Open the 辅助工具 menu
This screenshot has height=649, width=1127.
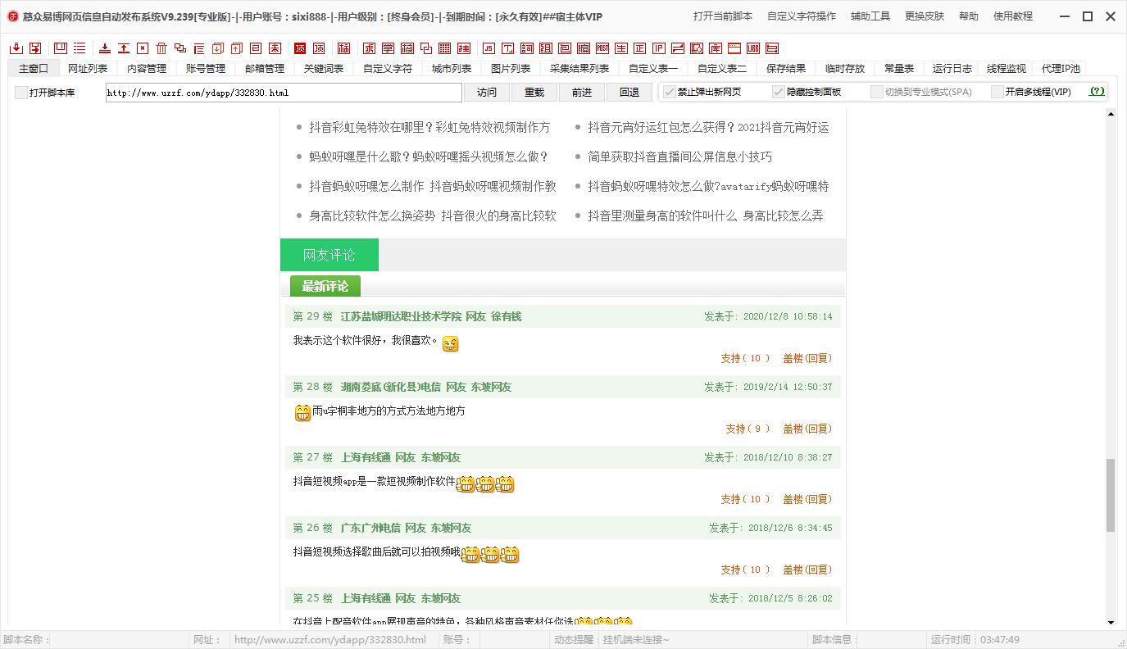tap(870, 16)
